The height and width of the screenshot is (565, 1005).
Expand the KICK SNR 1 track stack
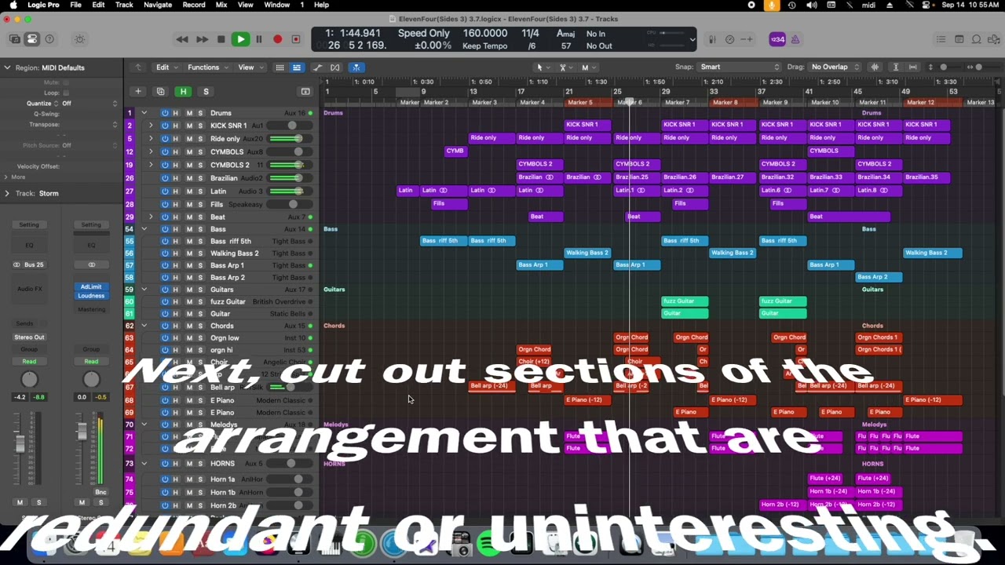[151, 126]
